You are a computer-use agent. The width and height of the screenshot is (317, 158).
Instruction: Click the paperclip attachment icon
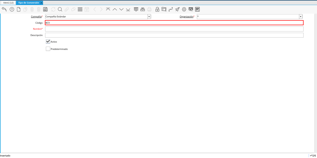tap(67, 9)
